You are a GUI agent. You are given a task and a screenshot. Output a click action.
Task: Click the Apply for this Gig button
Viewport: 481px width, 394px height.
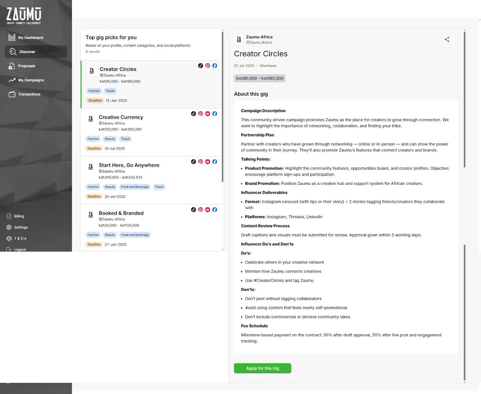click(x=262, y=368)
